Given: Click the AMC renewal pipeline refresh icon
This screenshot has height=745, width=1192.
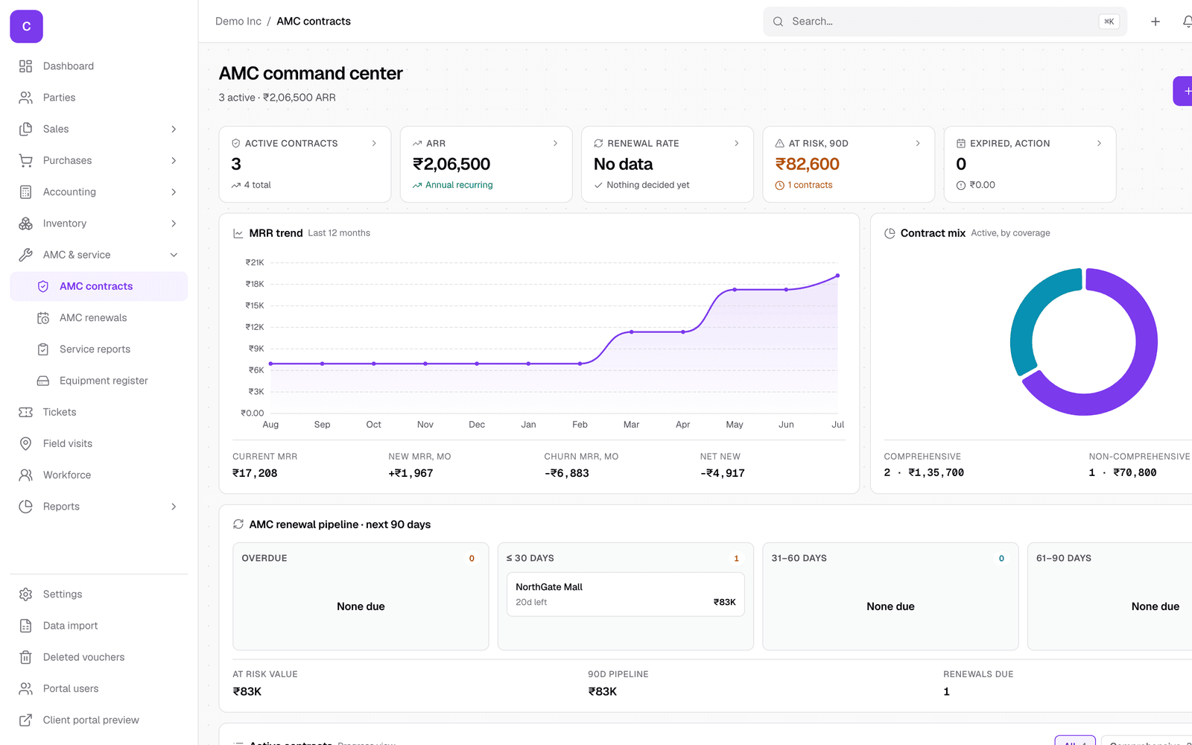Looking at the screenshot, I should click(x=238, y=524).
